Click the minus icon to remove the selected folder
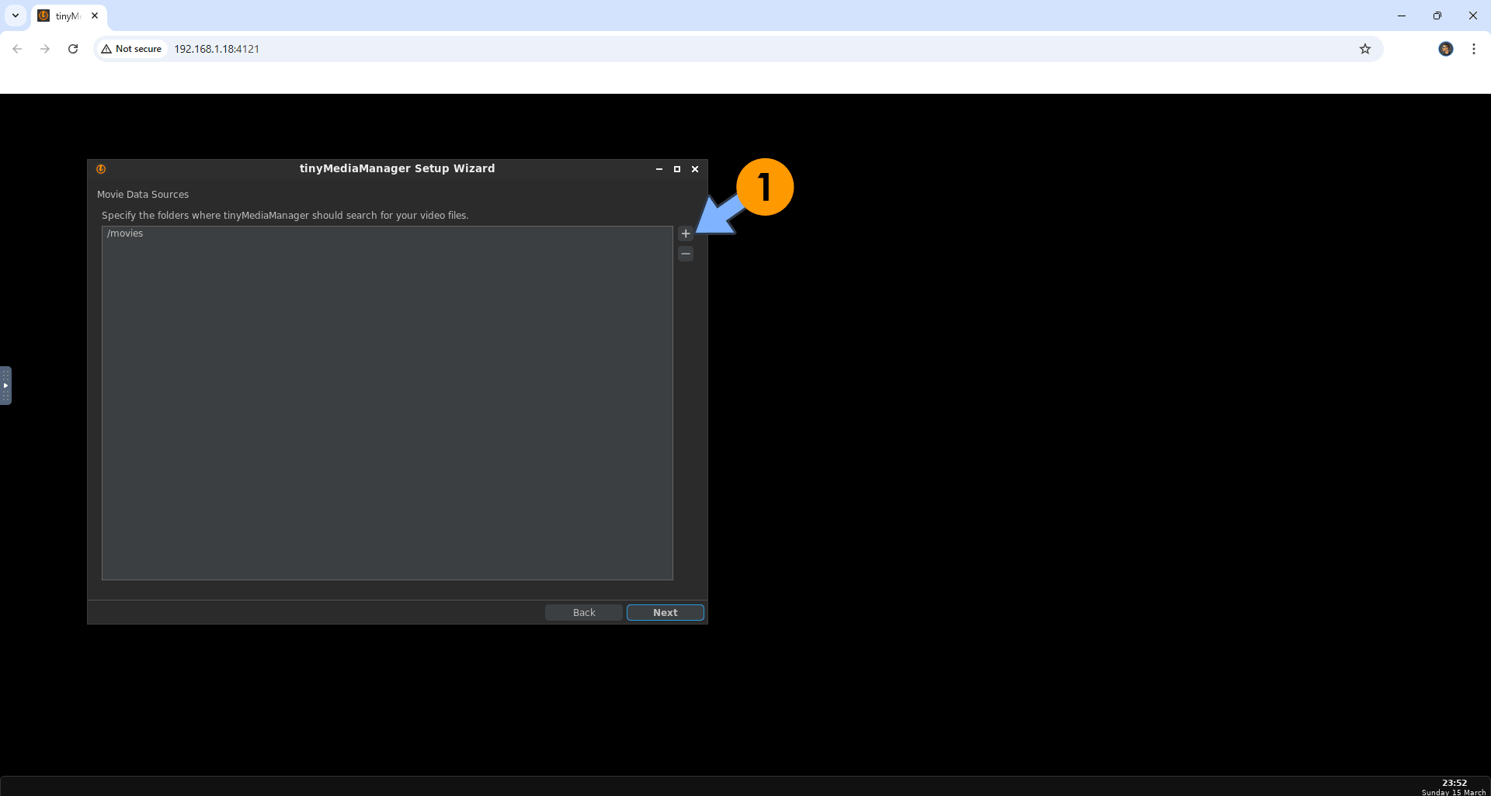This screenshot has width=1491, height=796. tap(686, 254)
